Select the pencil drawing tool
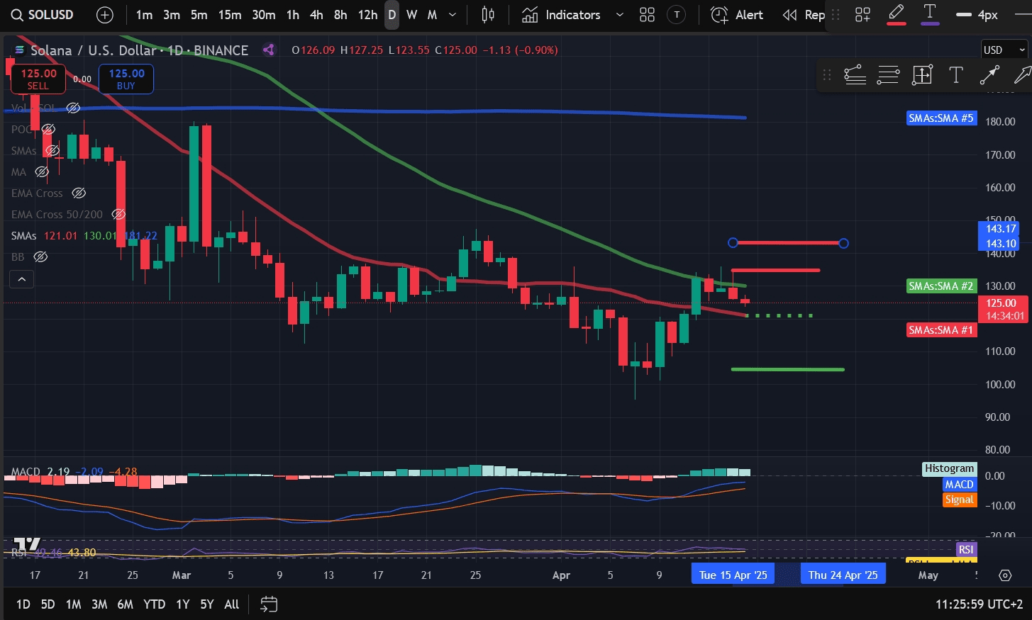The width and height of the screenshot is (1032, 620). coord(897,14)
